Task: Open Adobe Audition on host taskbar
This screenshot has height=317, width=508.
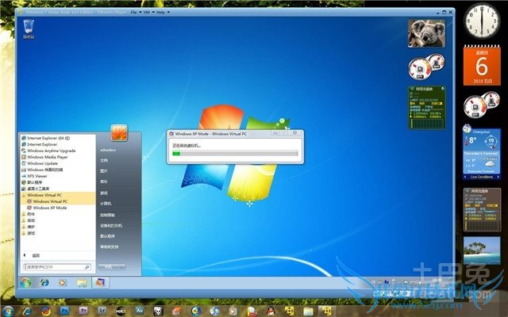Action: point(140,311)
